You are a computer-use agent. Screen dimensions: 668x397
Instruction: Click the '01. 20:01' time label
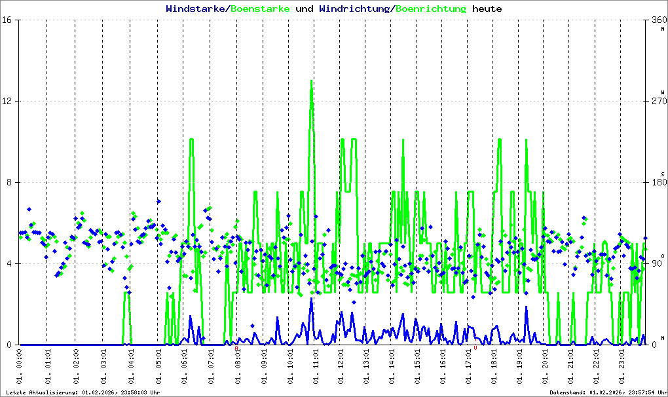tap(545, 367)
